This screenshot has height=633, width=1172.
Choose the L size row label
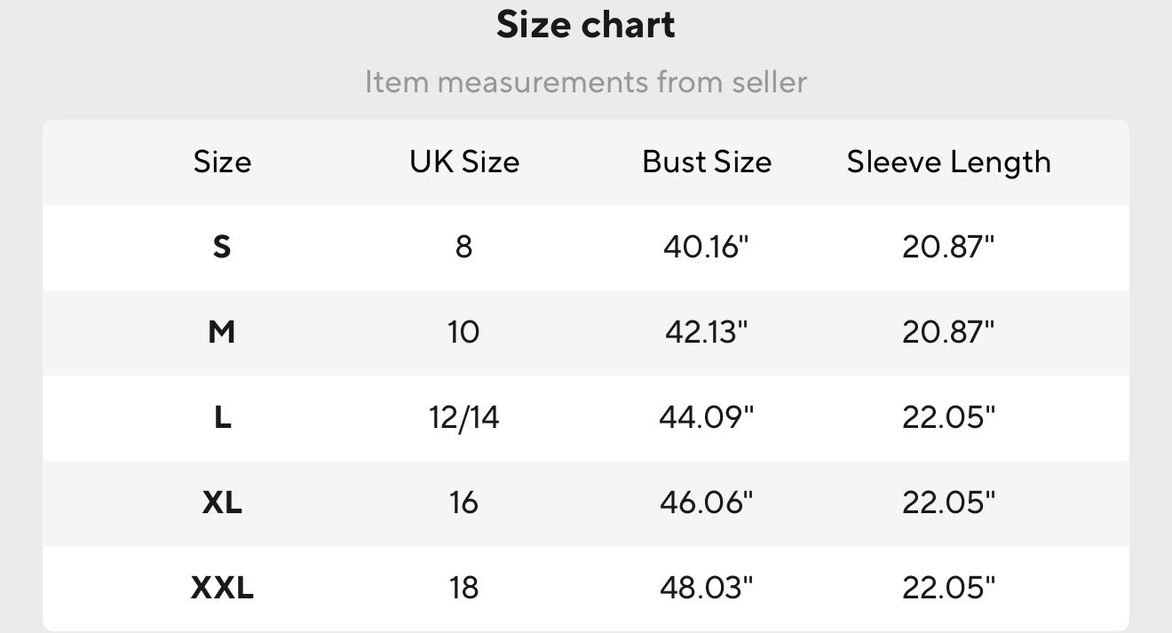222,417
